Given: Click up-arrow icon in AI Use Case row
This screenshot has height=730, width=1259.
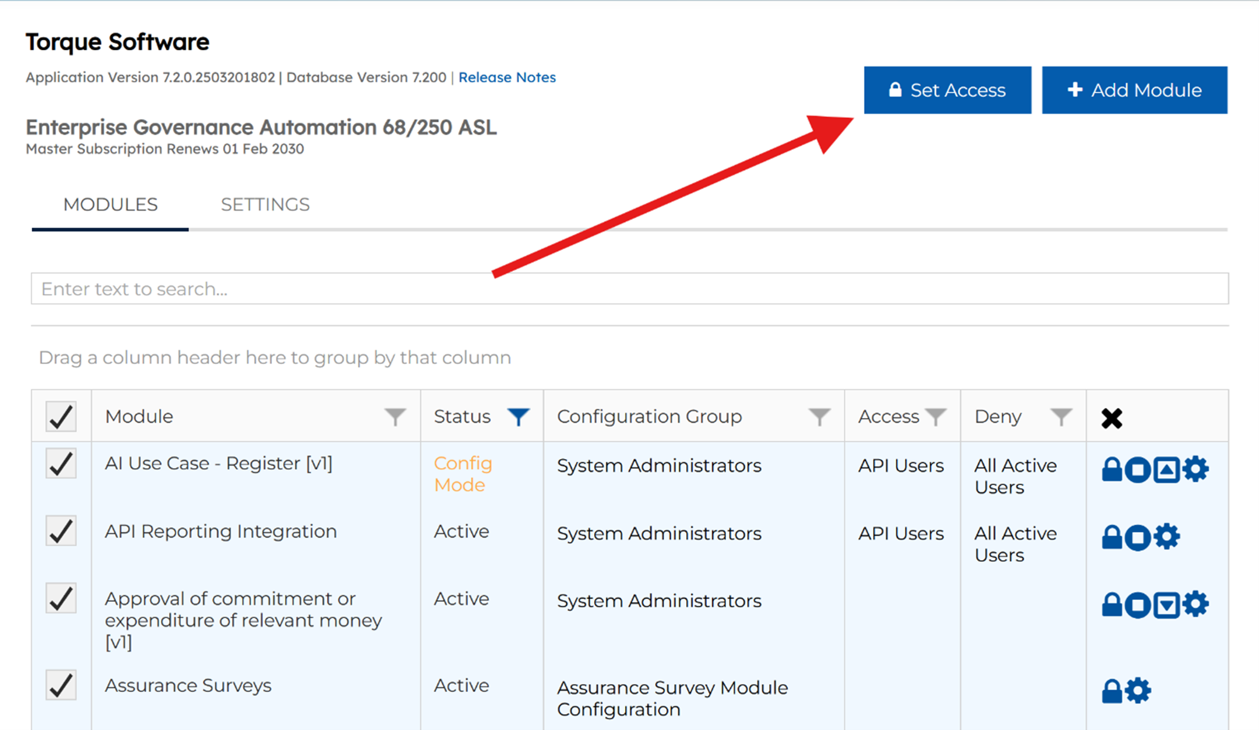Looking at the screenshot, I should [x=1166, y=469].
